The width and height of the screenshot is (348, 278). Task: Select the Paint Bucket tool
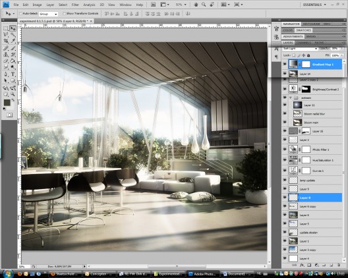coord(13,61)
